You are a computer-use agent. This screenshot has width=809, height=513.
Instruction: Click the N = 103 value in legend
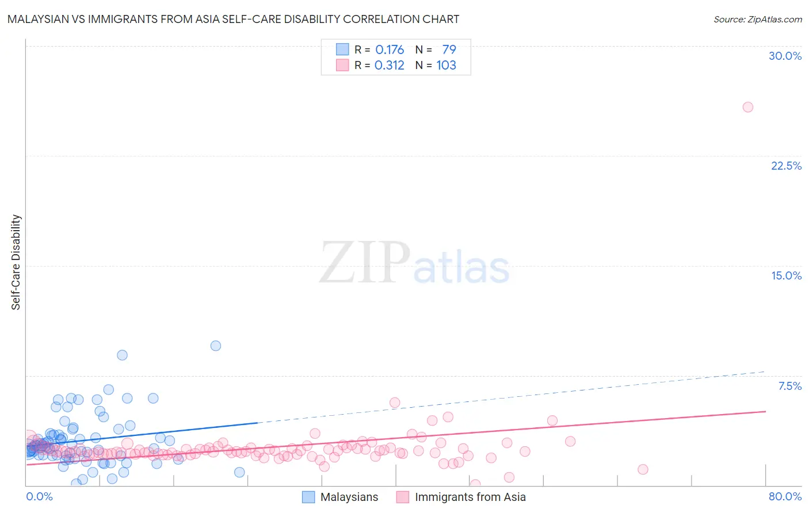coord(436,65)
